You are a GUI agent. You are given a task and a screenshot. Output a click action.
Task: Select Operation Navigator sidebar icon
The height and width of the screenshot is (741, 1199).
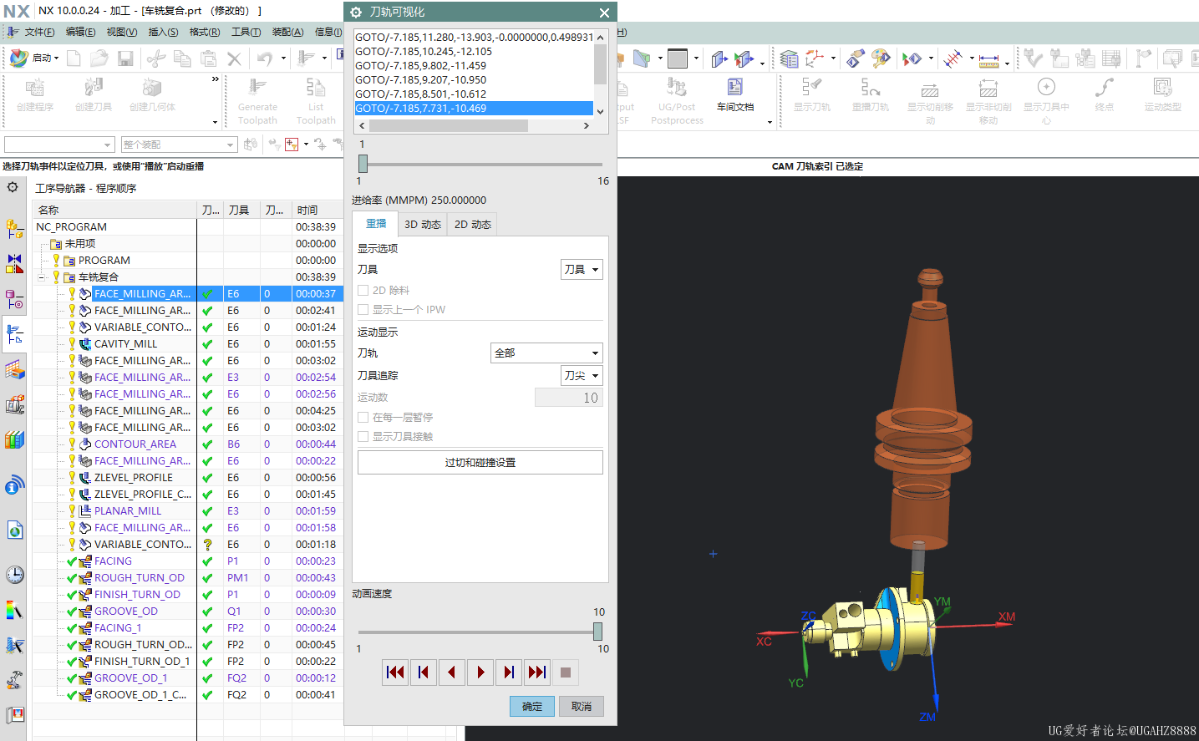[14, 334]
